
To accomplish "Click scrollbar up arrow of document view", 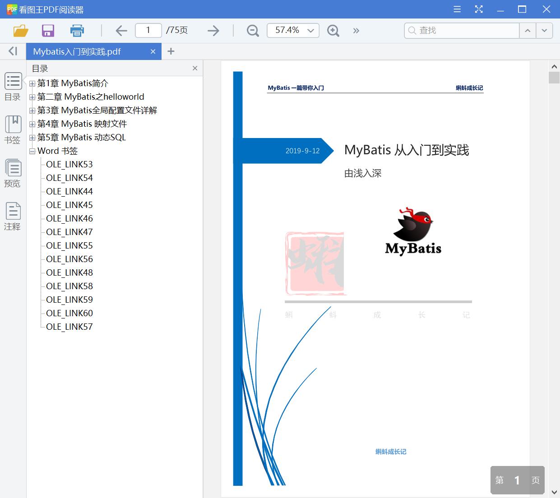I will [554, 66].
